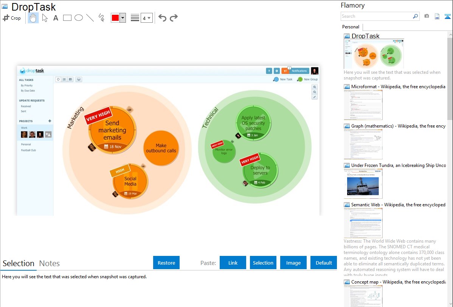Click the Apply latest OS security patches task
Viewport: 453px width, 307px height.
click(253, 123)
